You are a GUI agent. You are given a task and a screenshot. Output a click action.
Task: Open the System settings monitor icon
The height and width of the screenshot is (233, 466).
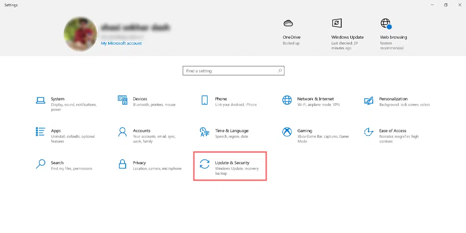[41, 100]
